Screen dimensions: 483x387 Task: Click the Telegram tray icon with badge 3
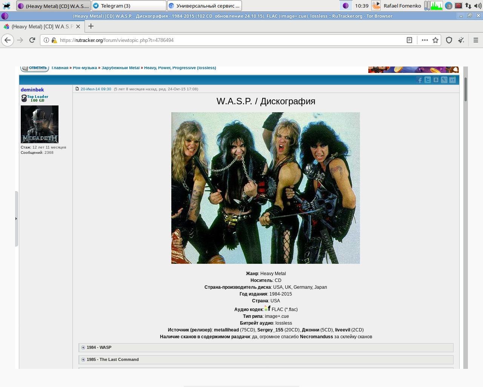pyautogui.click(x=449, y=6)
